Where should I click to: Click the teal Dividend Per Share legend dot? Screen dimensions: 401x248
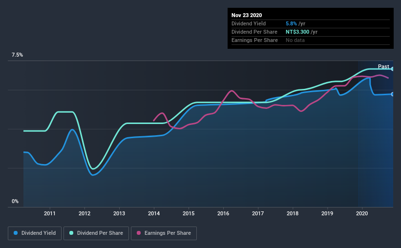pos(71,233)
